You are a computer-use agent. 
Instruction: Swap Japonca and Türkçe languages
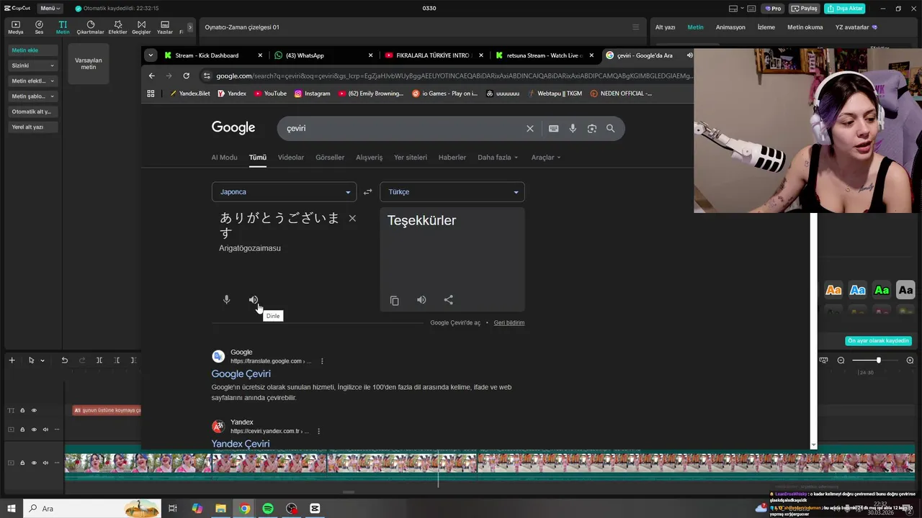point(367,192)
